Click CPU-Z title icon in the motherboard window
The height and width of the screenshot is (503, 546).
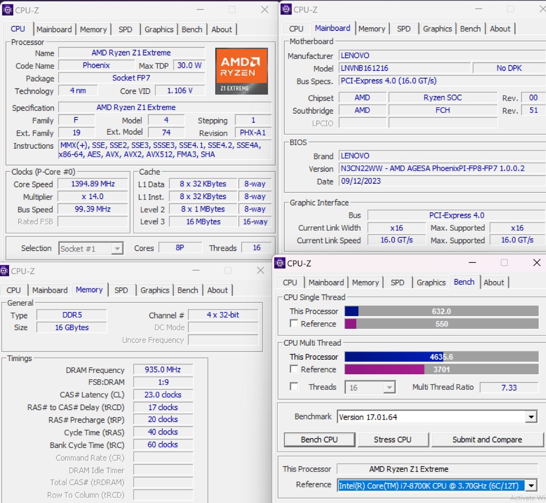click(x=286, y=9)
